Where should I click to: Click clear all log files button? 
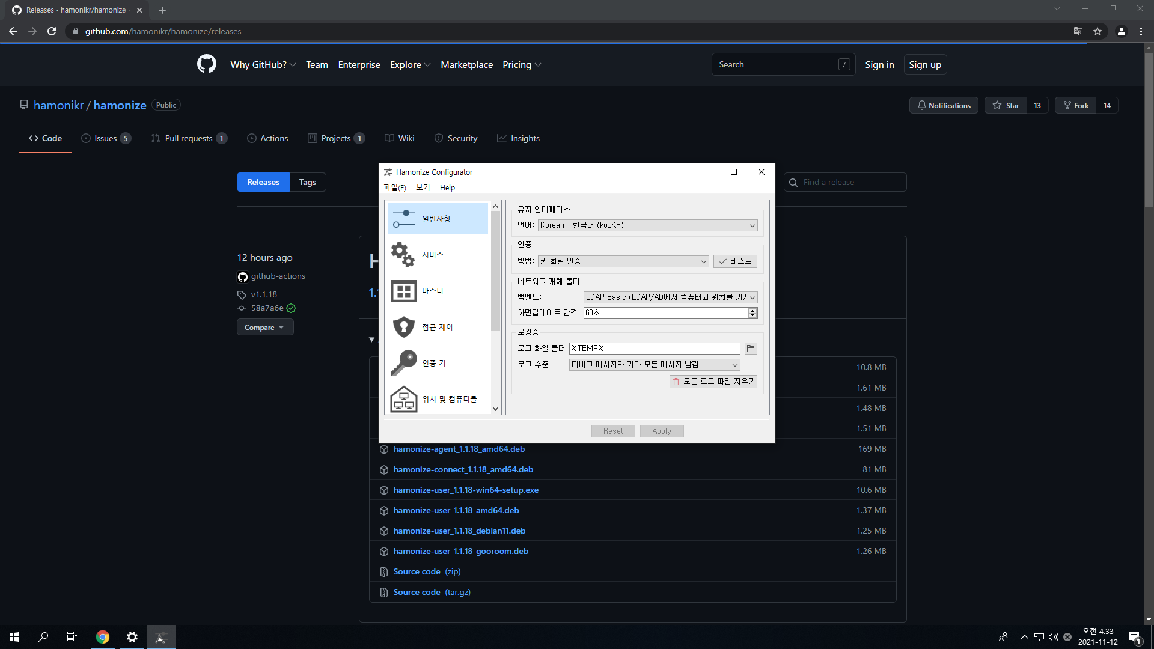click(x=713, y=382)
